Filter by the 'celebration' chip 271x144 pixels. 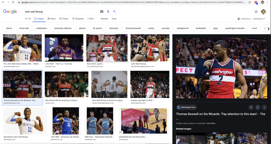pyautogui.click(x=42, y=28)
